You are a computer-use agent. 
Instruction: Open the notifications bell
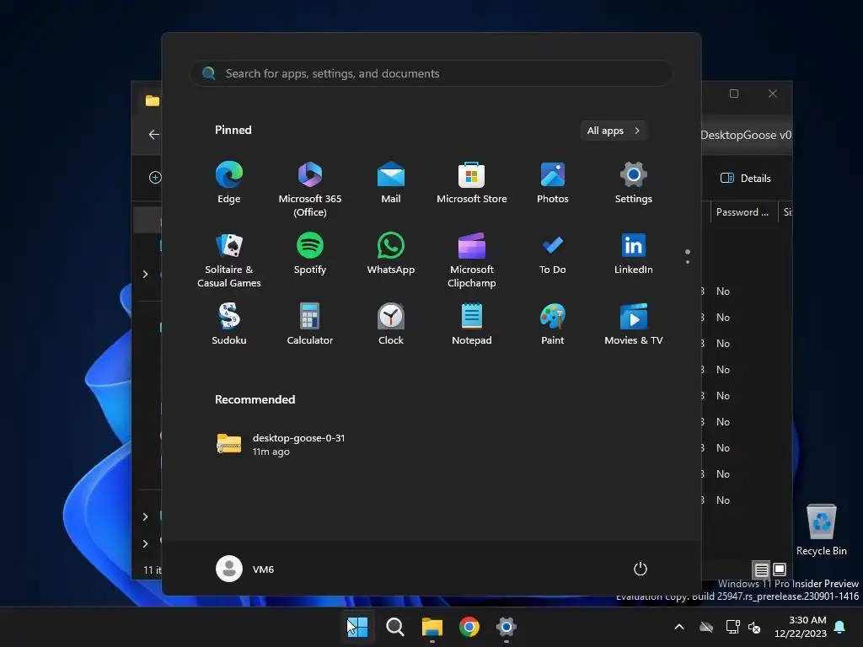840,627
